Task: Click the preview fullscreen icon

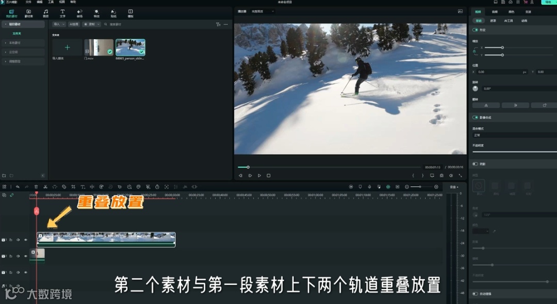Action: pyautogui.click(x=461, y=176)
